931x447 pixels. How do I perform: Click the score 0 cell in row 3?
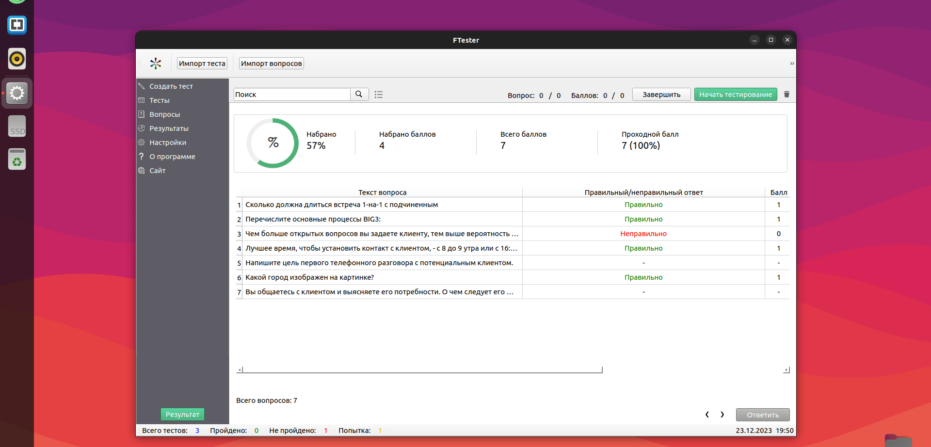pos(778,234)
